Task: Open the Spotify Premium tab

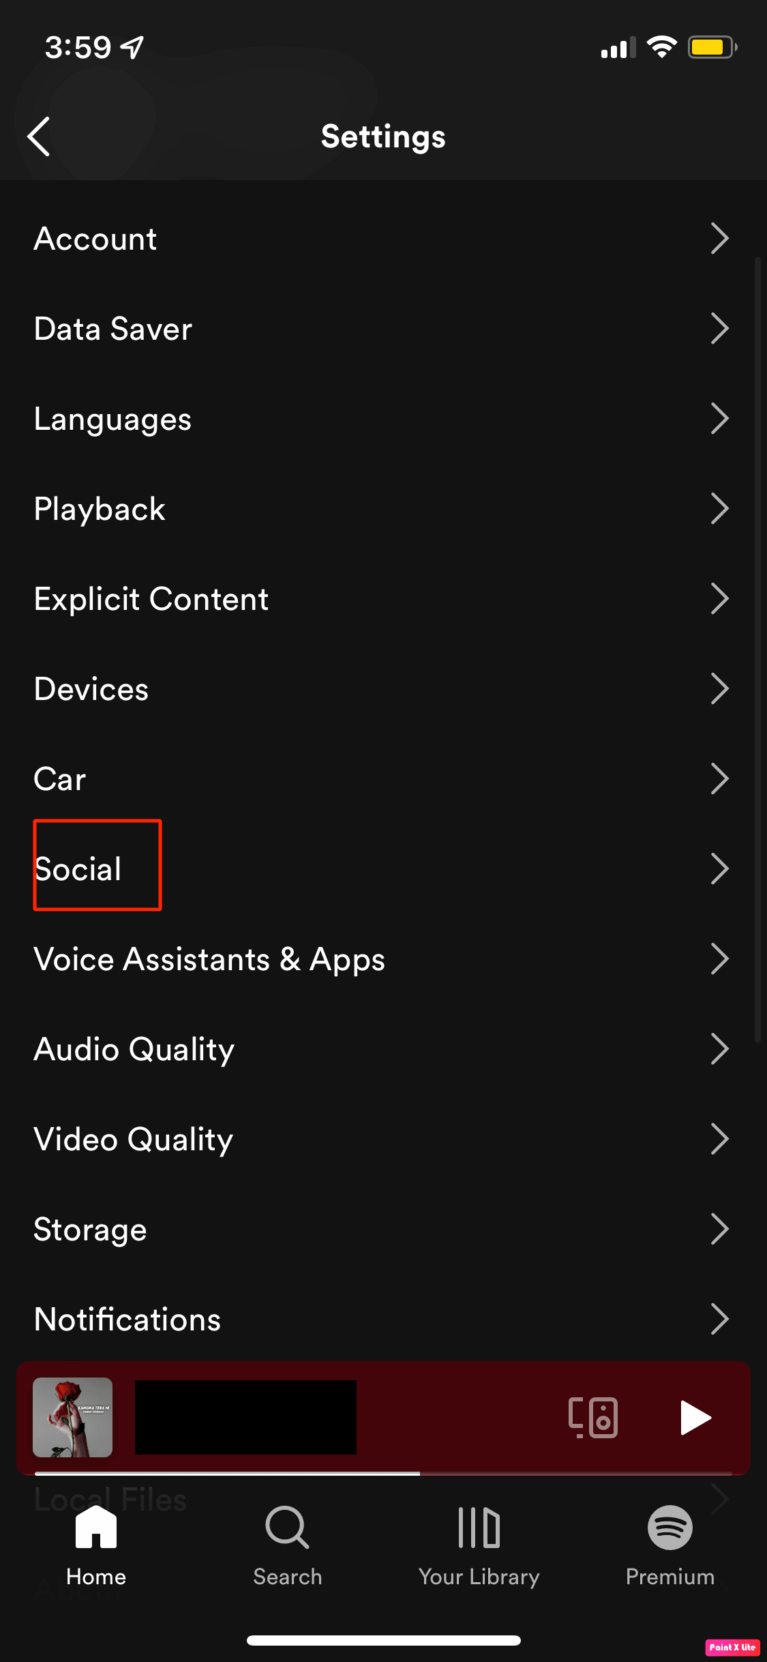Action: [x=670, y=1546]
